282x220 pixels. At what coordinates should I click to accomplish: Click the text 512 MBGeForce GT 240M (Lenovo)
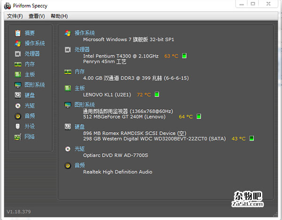point(124,117)
